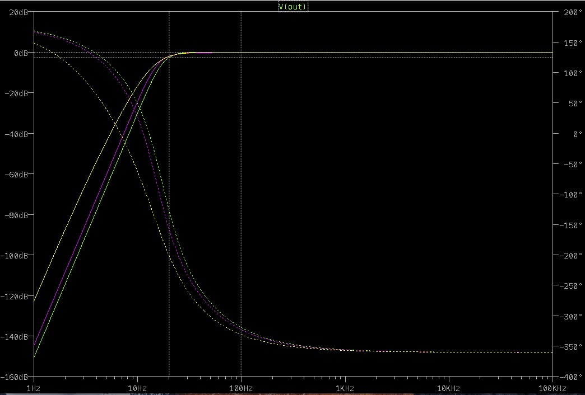Click the 0dB magnitude axis label
Screen dimensions: 585x395
tap(21, 53)
